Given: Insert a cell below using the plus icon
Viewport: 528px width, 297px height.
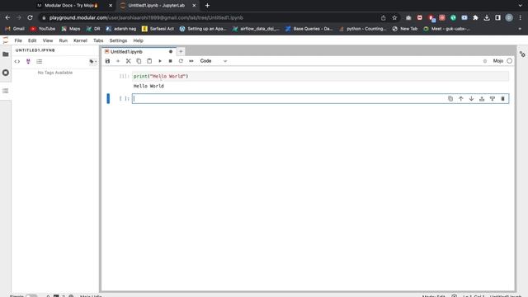Looking at the screenshot, I should (118, 61).
